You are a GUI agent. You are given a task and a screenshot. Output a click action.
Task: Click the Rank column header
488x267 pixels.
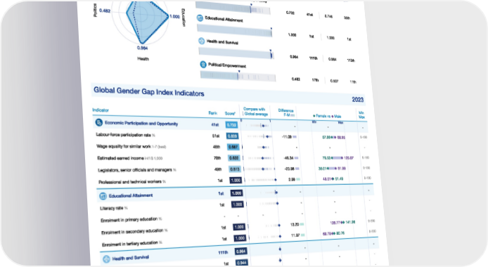[x=213, y=113]
